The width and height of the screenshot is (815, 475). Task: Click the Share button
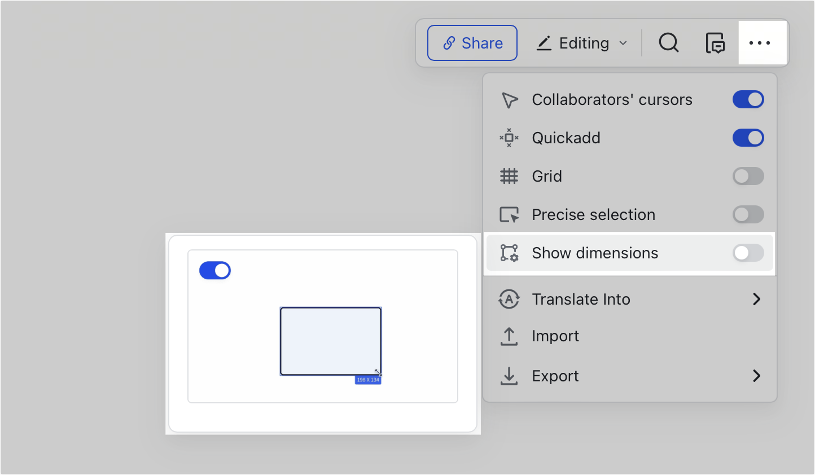(472, 43)
